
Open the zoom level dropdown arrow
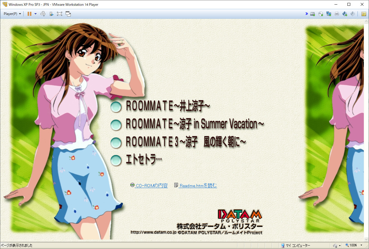pyautogui.click(x=362, y=246)
